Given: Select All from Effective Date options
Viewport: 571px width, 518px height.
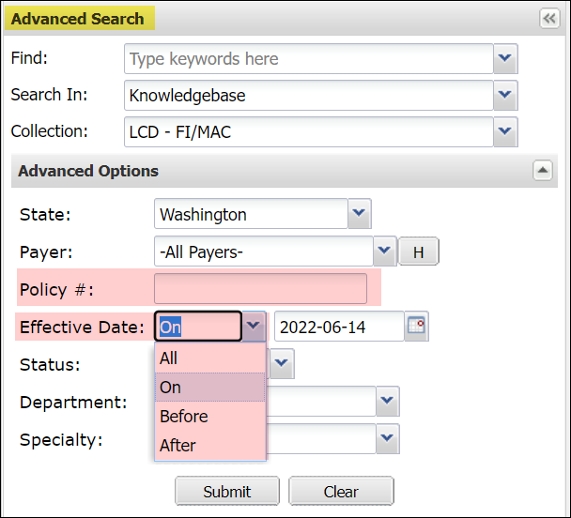Looking at the screenshot, I should tap(209, 358).
